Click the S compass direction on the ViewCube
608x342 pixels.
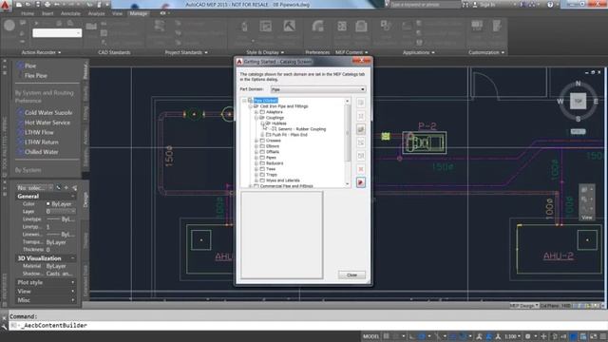(x=578, y=119)
